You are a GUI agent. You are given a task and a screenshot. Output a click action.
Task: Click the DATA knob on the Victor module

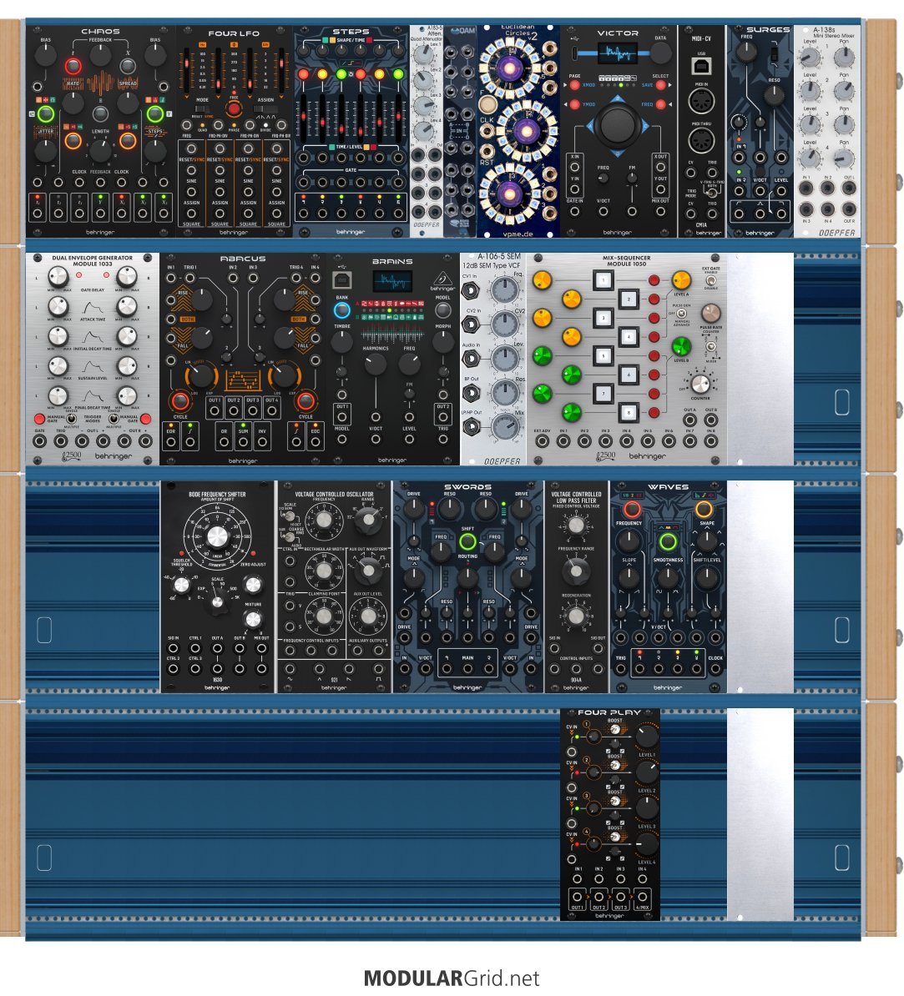click(660, 54)
